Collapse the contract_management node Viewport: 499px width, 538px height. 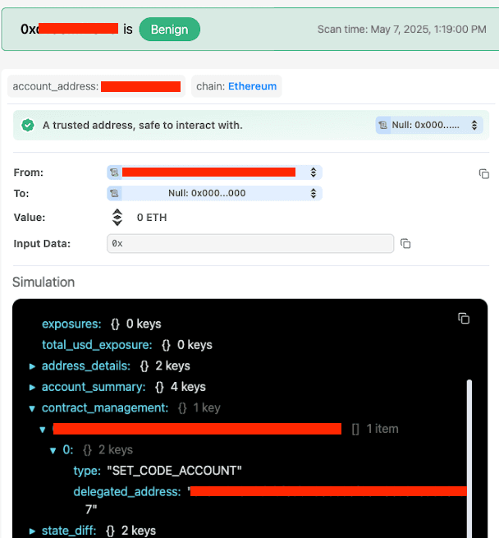pyautogui.click(x=32, y=408)
